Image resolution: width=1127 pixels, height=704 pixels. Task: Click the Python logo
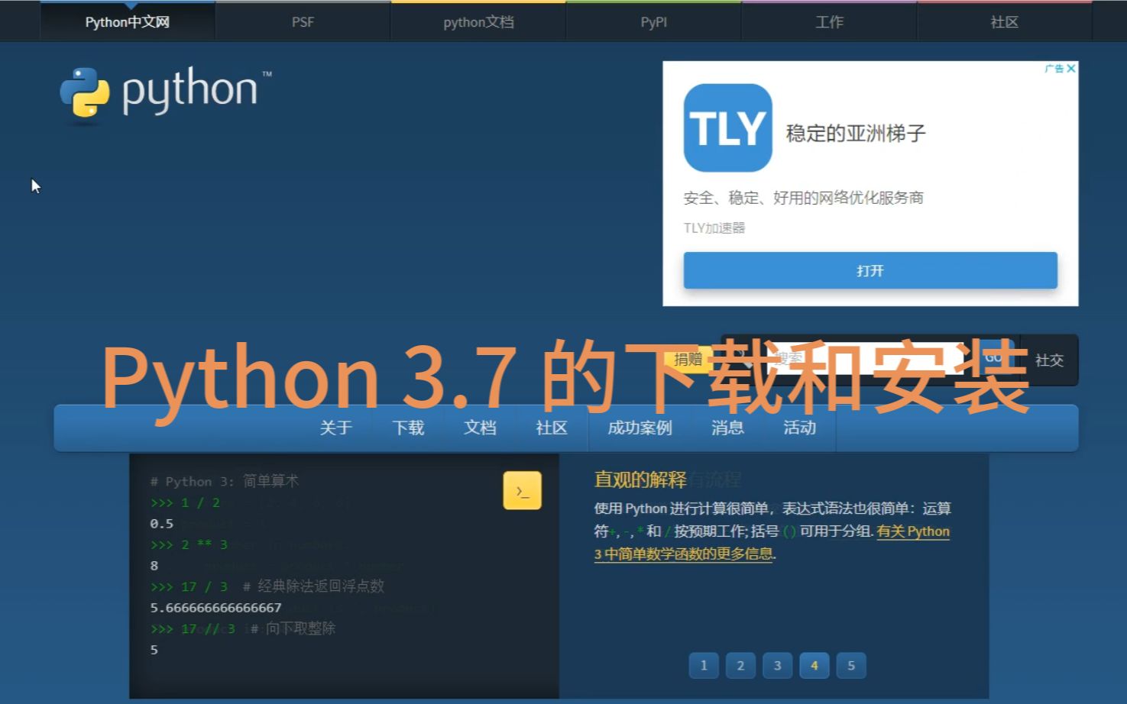click(x=166, y=93)
